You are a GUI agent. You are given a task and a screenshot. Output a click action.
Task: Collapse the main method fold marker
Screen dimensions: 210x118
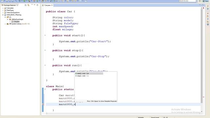click(45, 89)
